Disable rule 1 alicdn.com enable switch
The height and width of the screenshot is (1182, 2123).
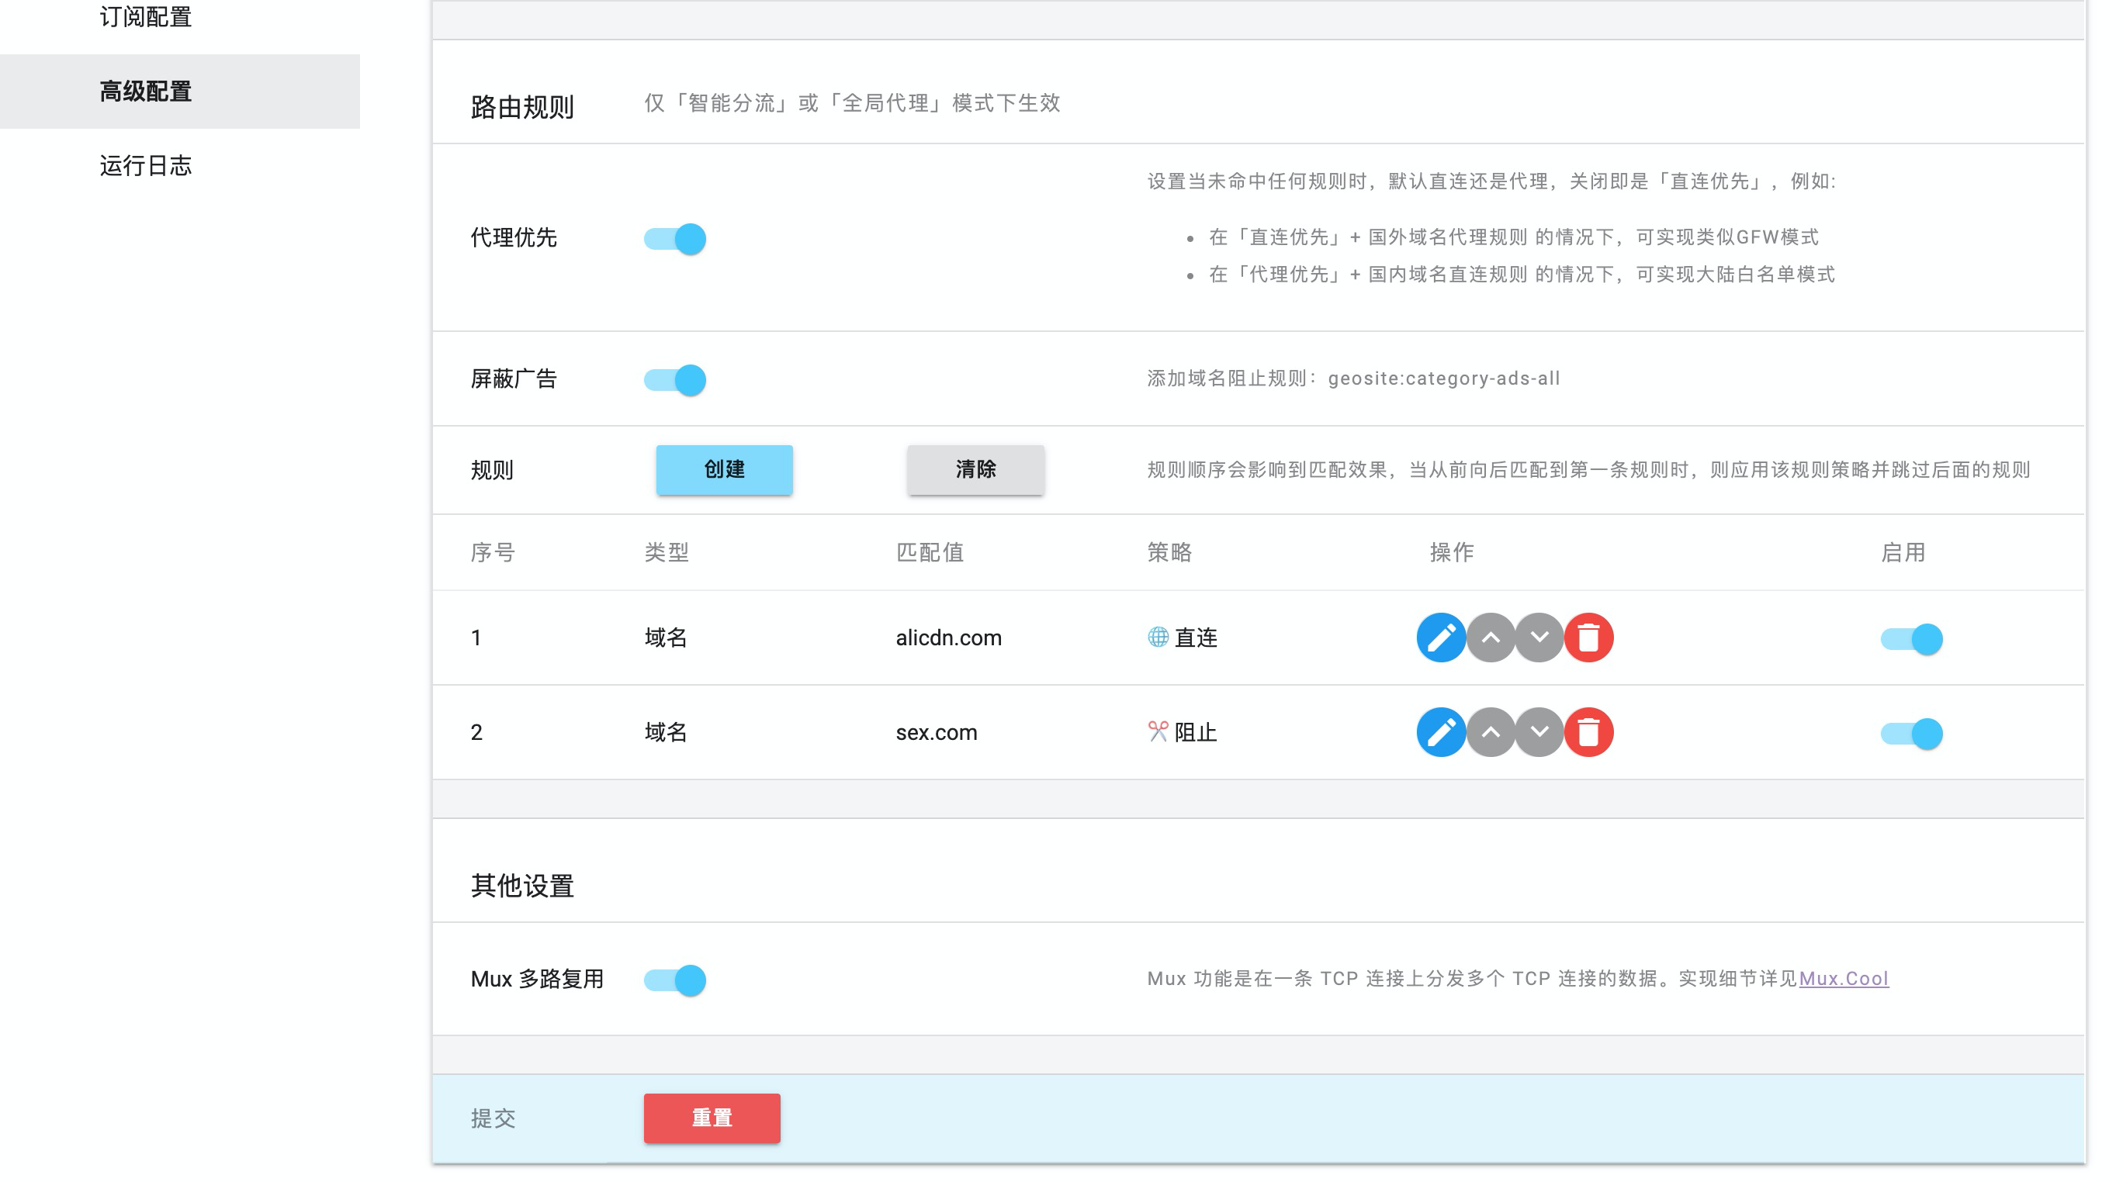point(1911,639)
